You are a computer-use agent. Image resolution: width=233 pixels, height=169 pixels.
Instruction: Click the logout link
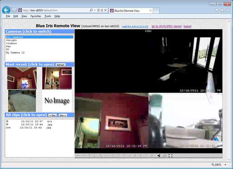(187, 26)
